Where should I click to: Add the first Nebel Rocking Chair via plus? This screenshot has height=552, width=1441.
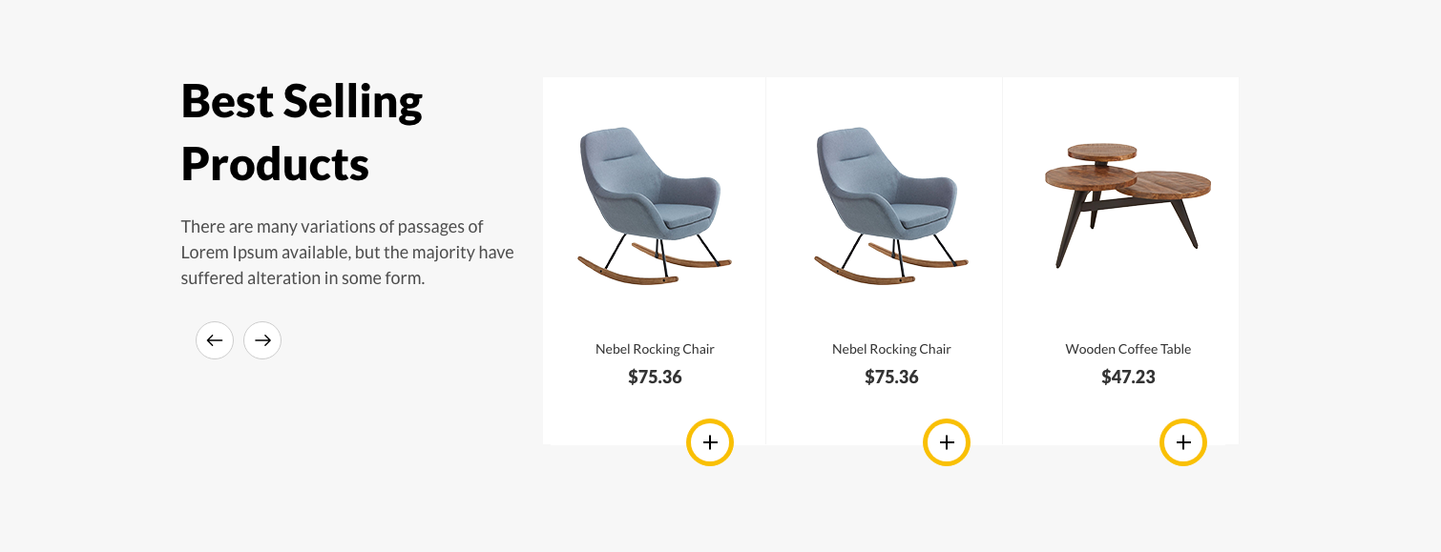click(x=710, y=442)
